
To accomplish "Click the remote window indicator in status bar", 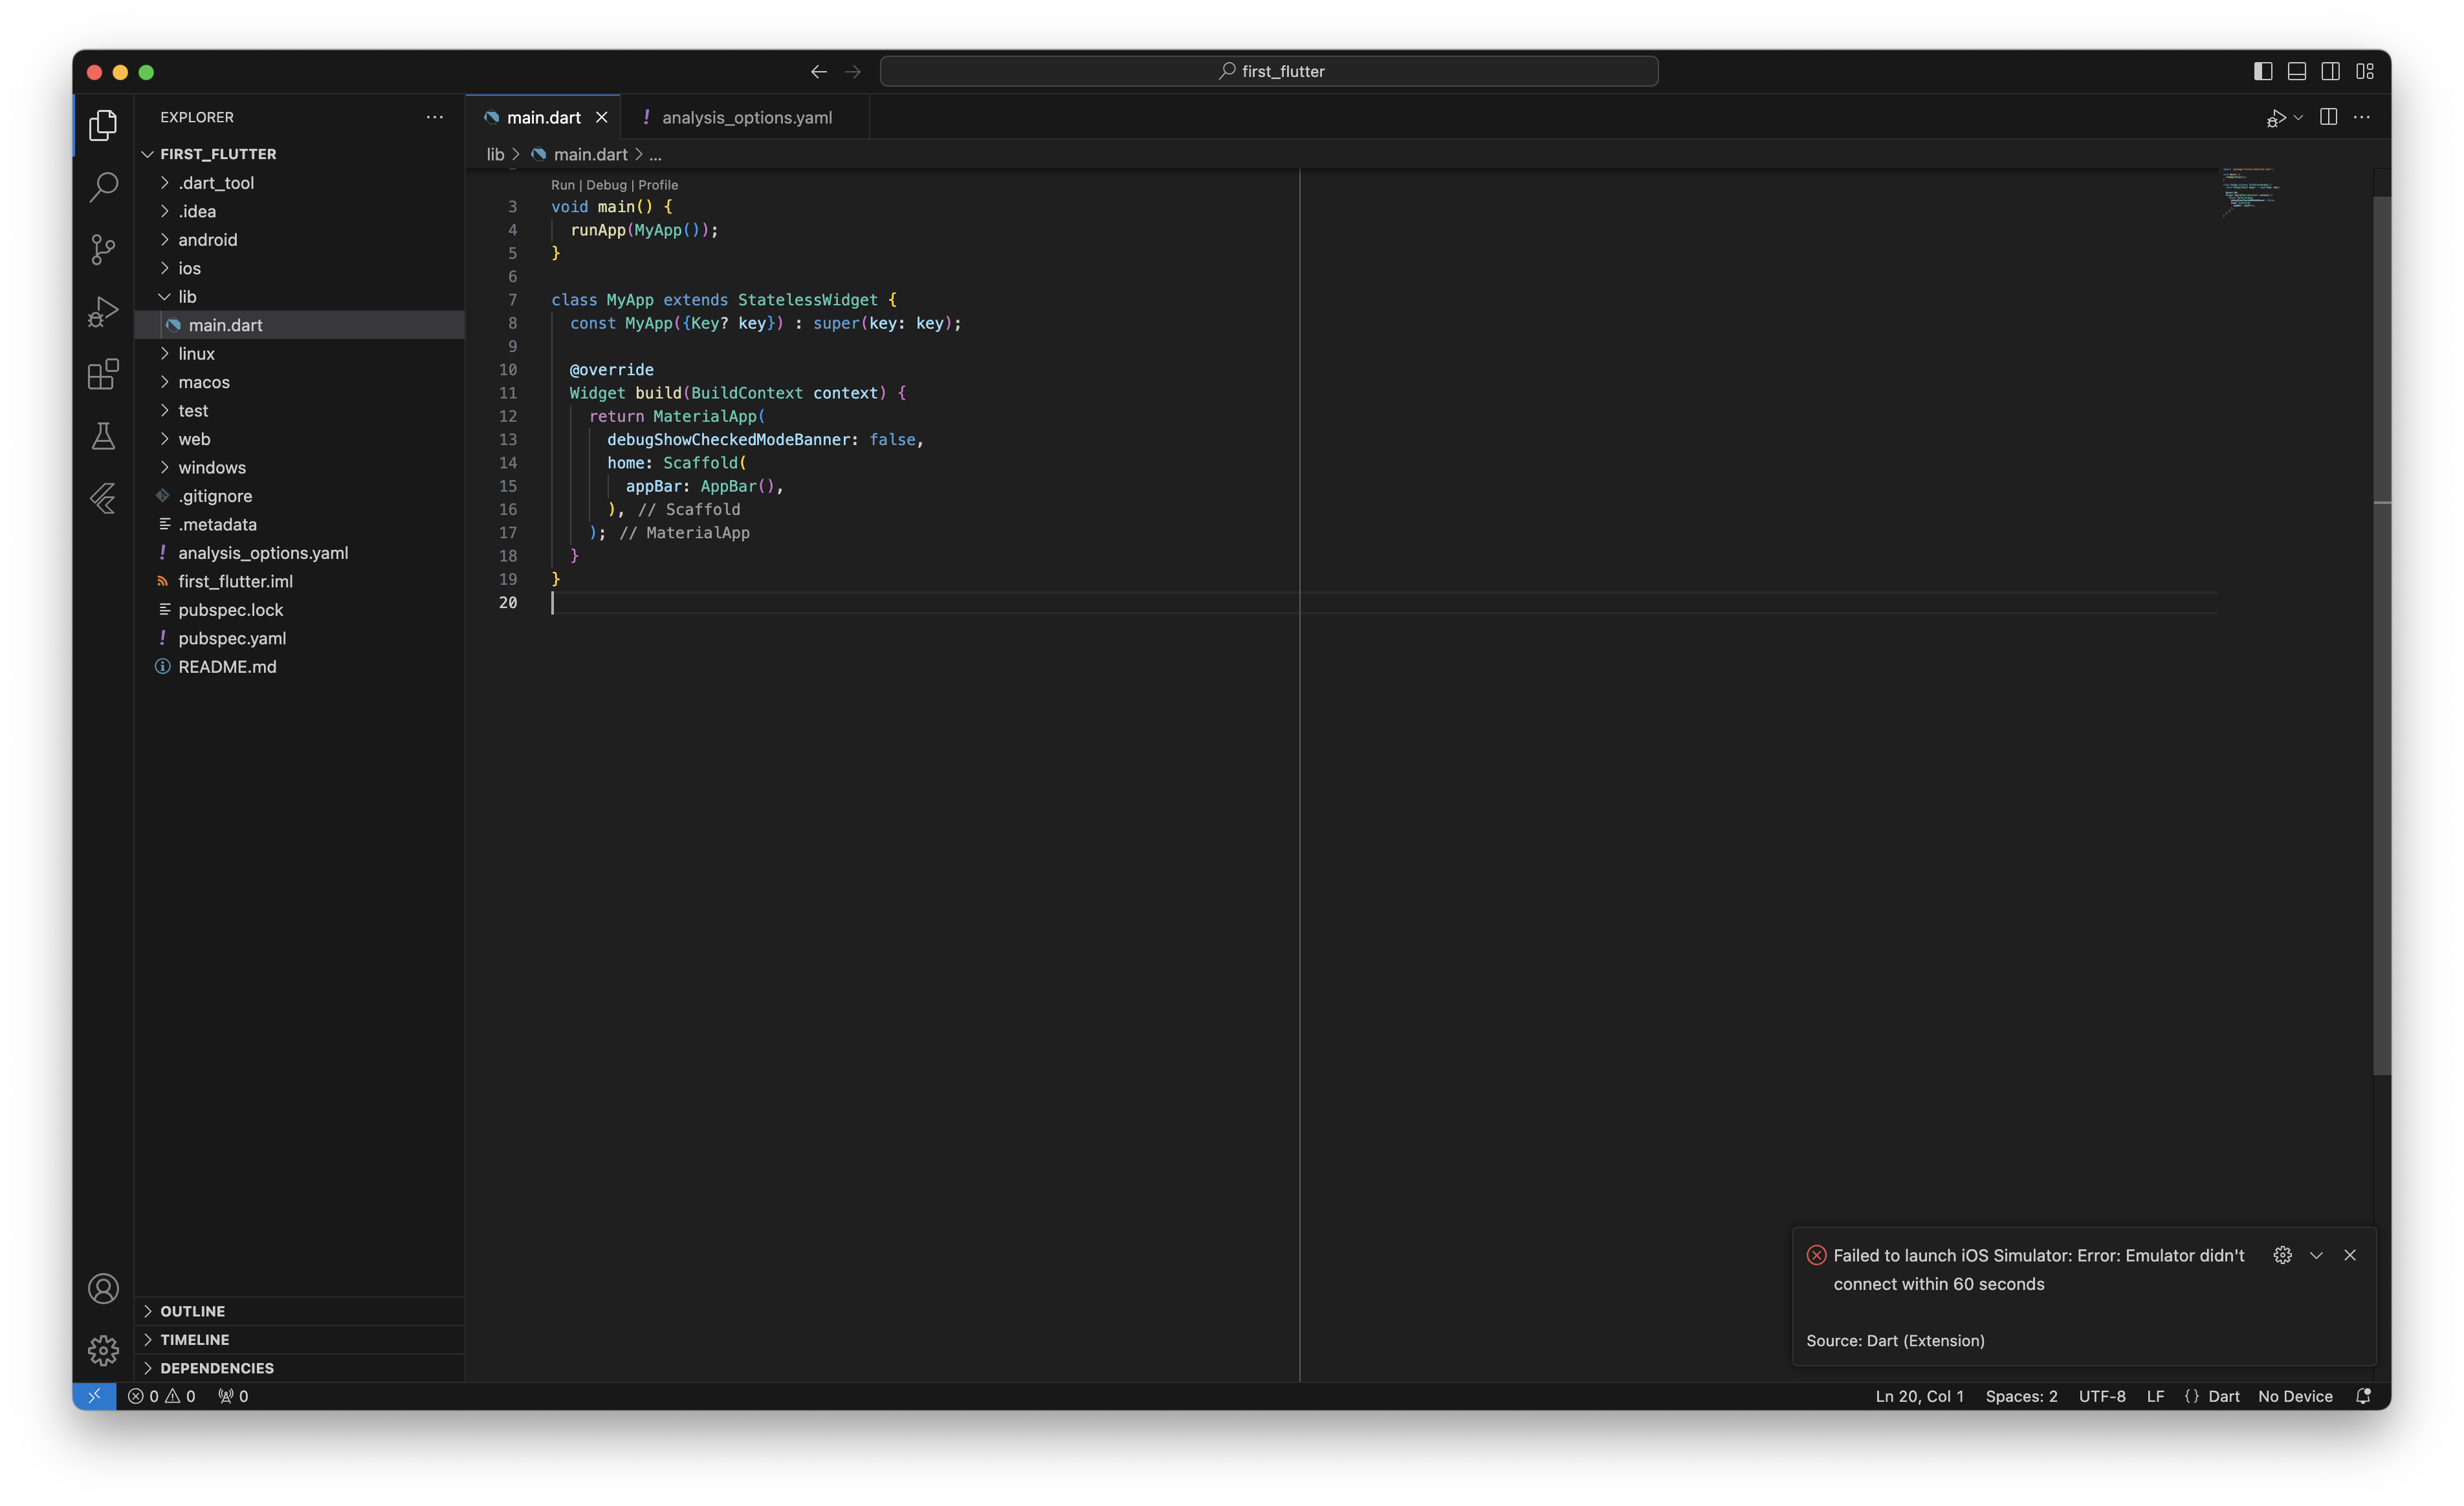I will pos(94,1396).
